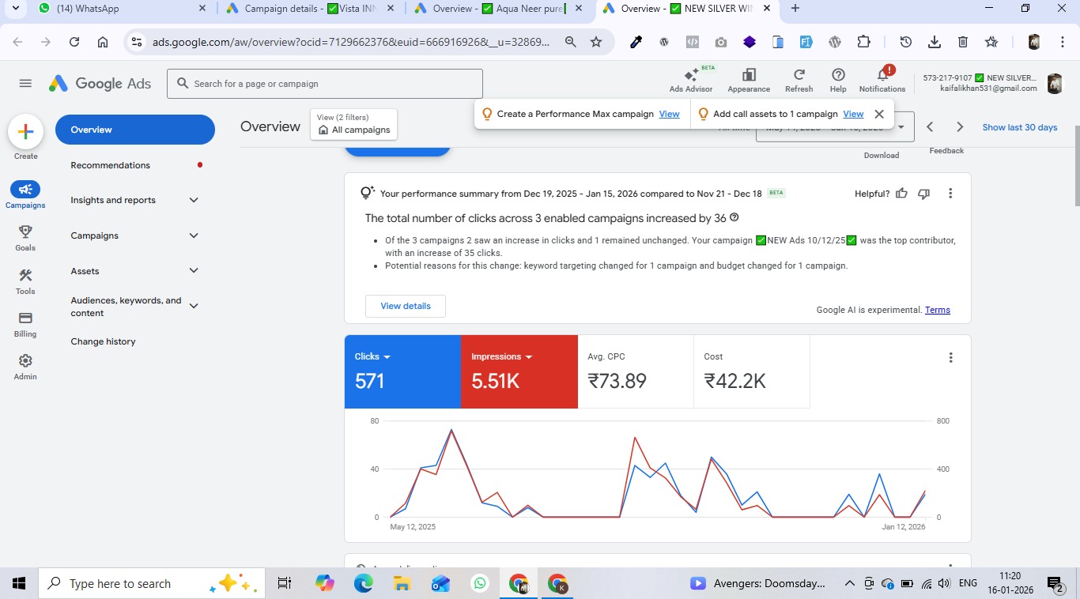Toggle the hamburger main menu
This screenshot has height=599, width=1080.
click(x=25, y=84)
